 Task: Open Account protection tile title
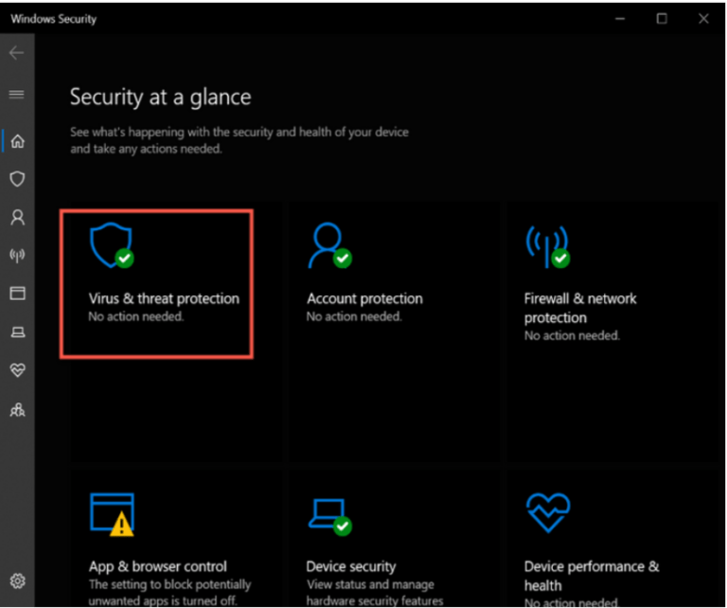click(364, 298)
